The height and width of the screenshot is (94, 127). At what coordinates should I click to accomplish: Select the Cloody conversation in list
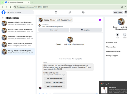point(18,52)
